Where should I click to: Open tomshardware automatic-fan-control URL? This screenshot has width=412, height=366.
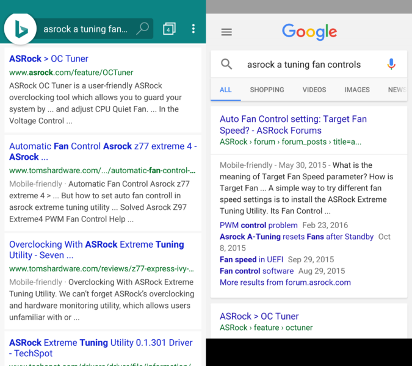click(103, 171)
